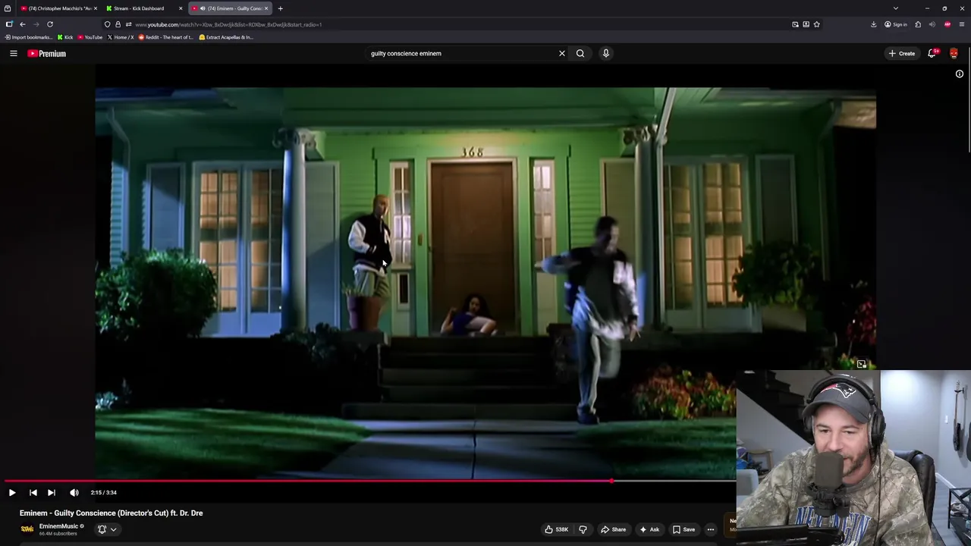Open YouTube bookmark in bookmarks bar
This screenshot has width=971, height=546.
click(90, 37)
